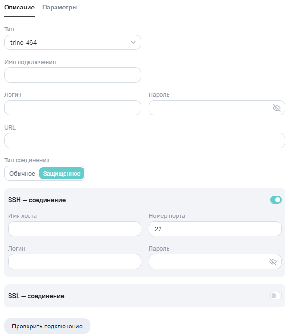The width and height of the screenshot is (291, 336).
Task: Reveal SSH password with eye icon
Action: [272, 261]
